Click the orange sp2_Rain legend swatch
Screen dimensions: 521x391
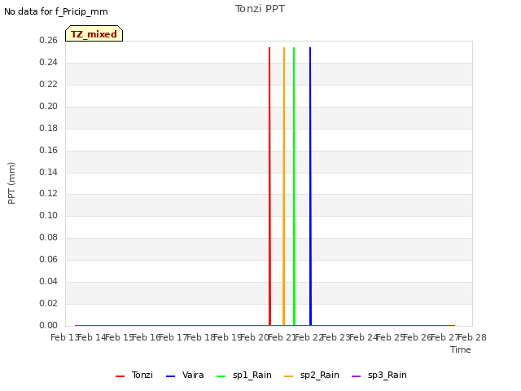click(x=289, y=376)
